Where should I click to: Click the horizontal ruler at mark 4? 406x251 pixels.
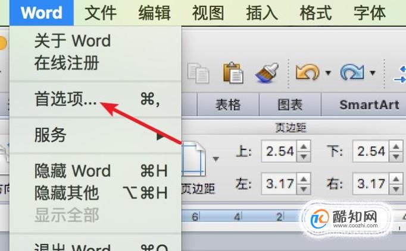tap(237, 217)
